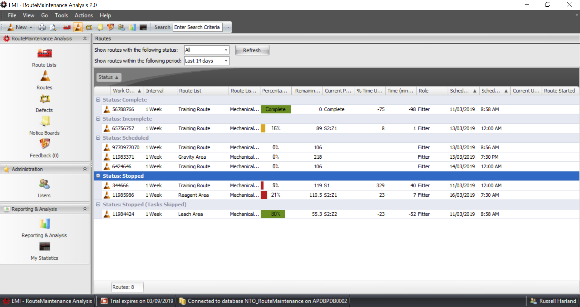Open Notice Boards in the sidebar
This screenshot has height=307, width=580.
click(x=44, y=125)
